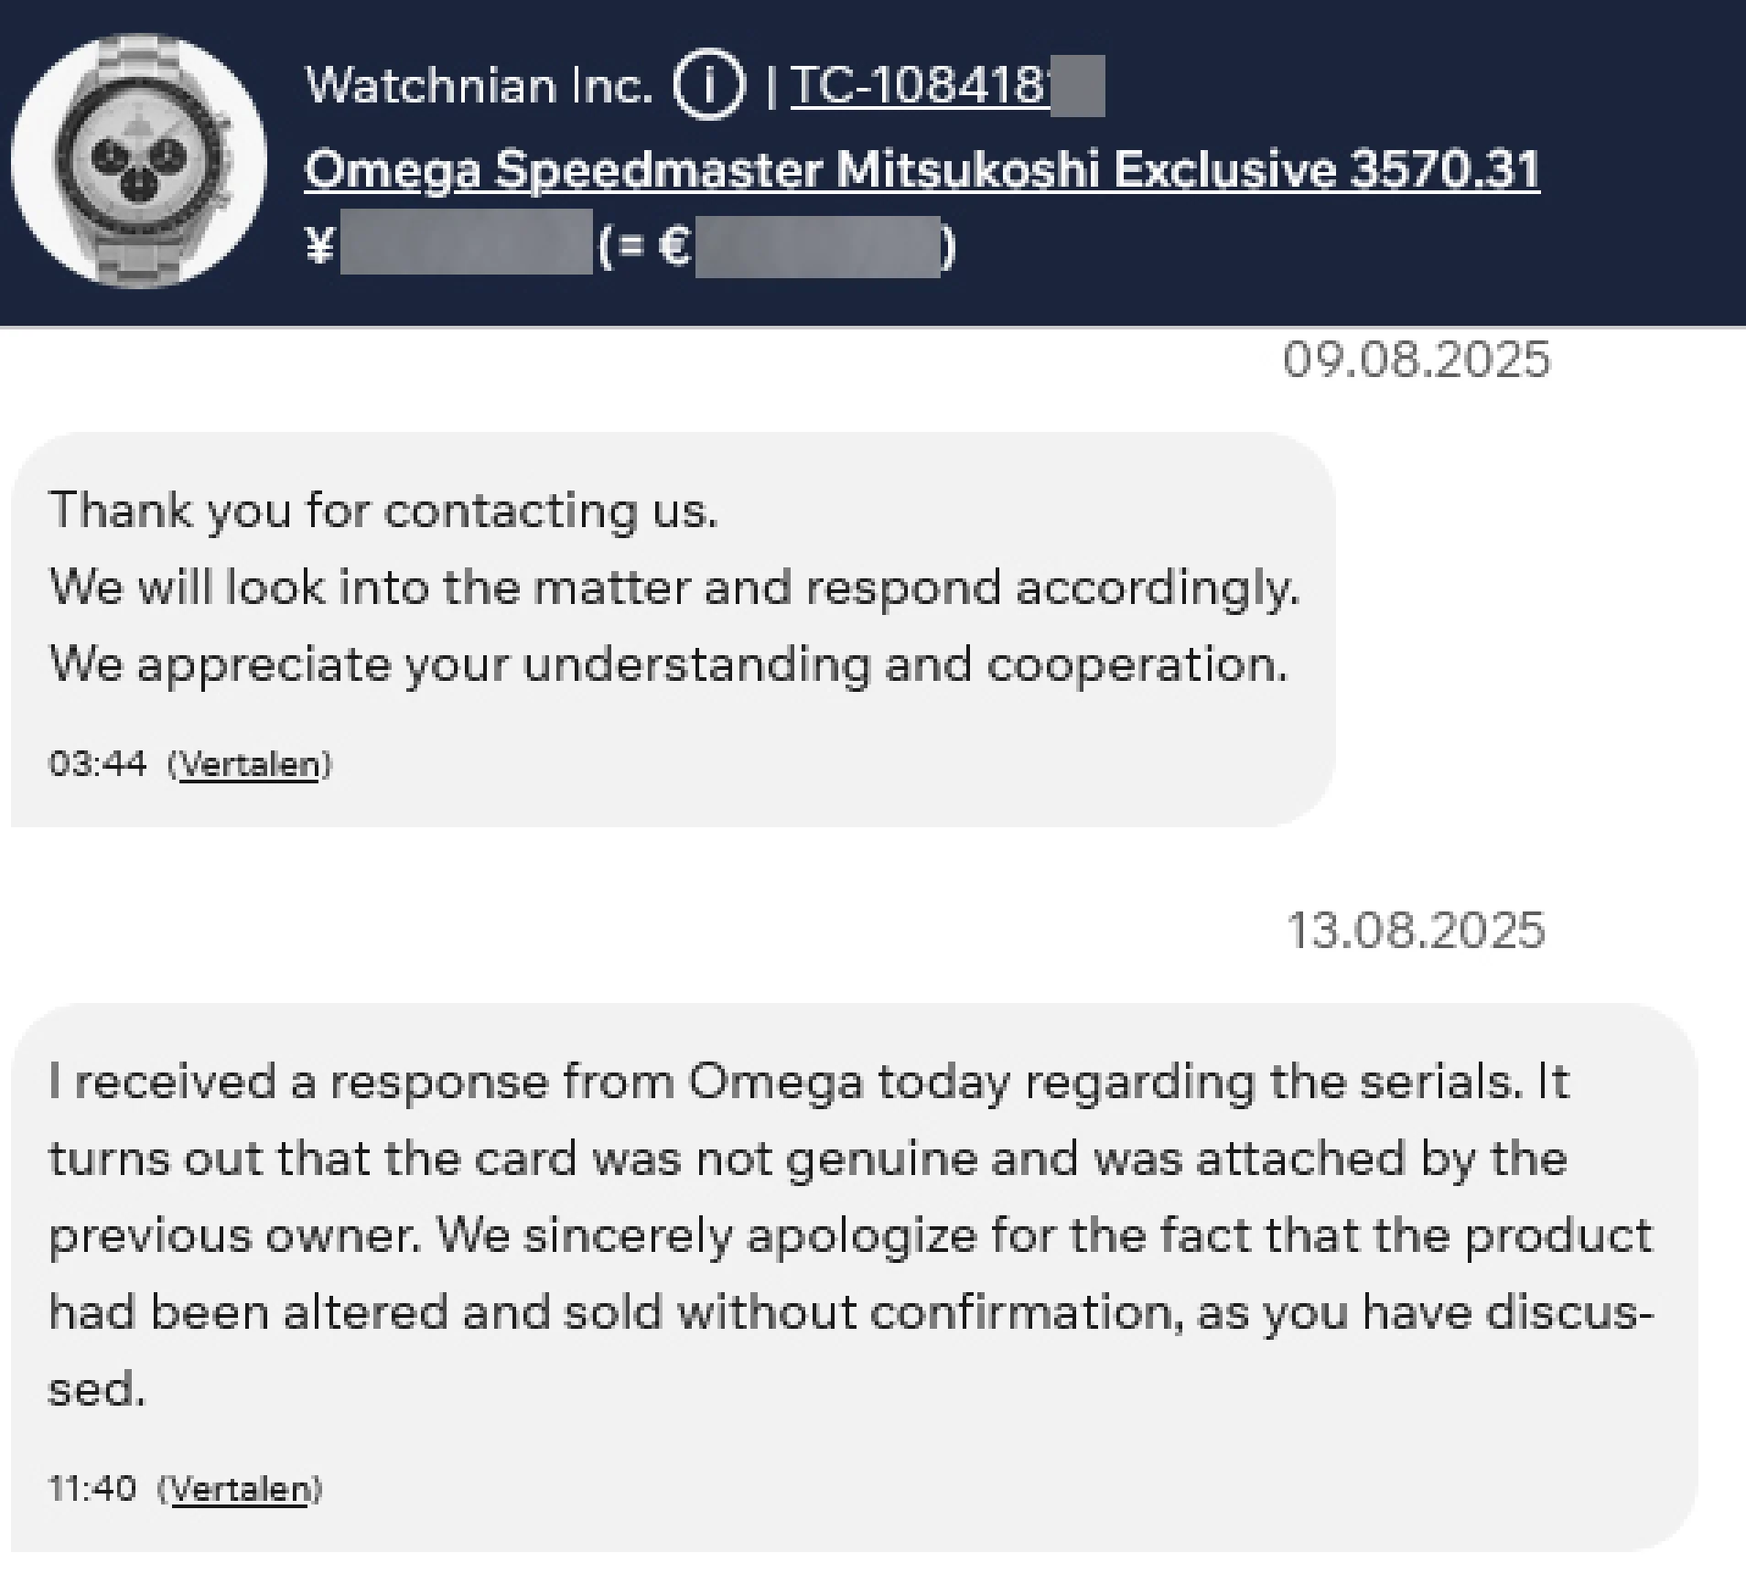Viewport: 1746px width, 1596px height.
Task: Click the 03:44 message timestamp
Action: coord(97,764)
